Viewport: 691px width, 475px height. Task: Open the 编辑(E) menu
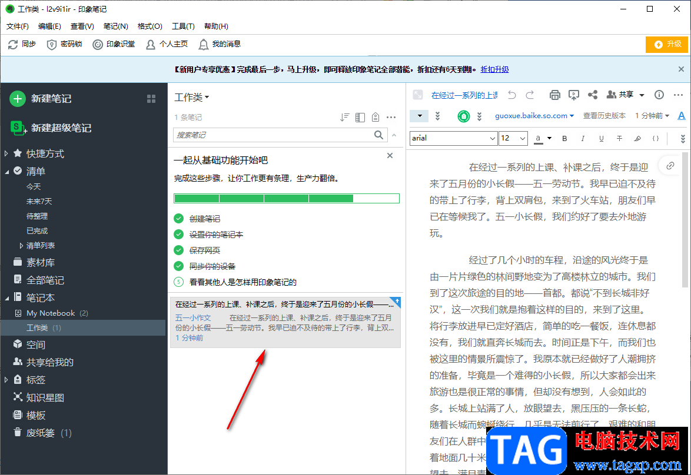pyautogui.click(x=50, y=26)
